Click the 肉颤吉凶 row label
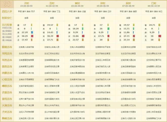Viewport: 167px width, 122px height. (x=7, y=73)
